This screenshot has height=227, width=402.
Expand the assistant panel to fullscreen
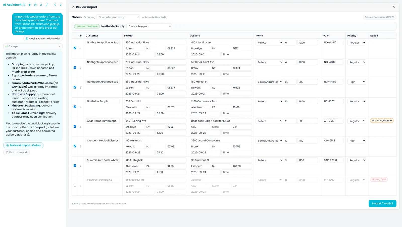pyautogui.click(x=47, y=5)
